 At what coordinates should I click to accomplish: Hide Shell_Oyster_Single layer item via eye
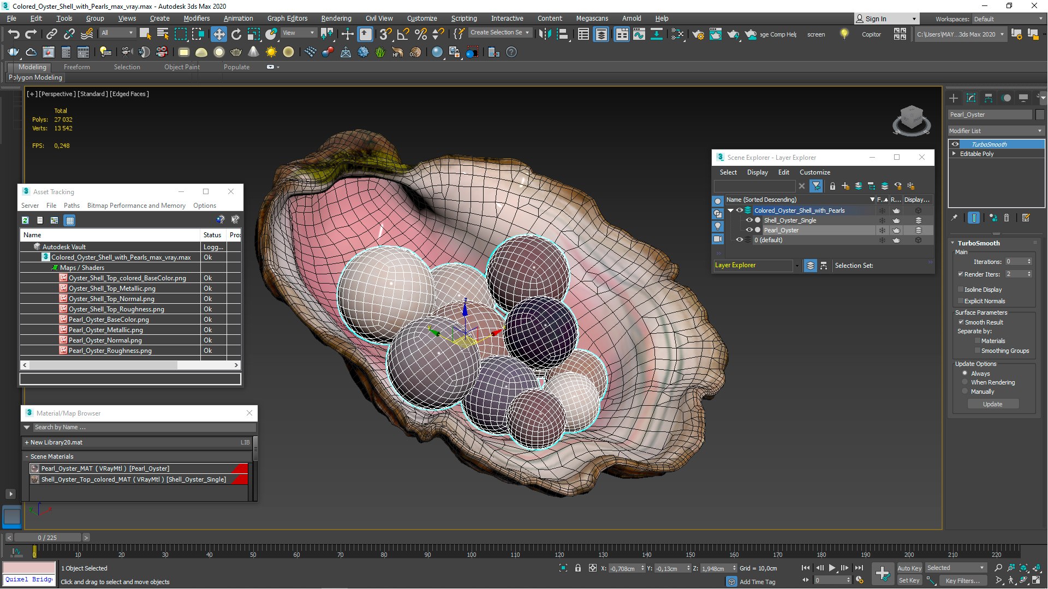tap(749, 220)
